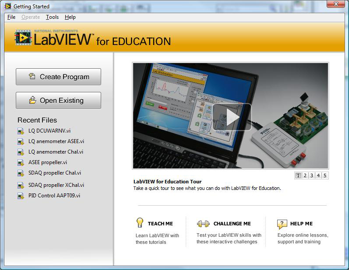
Task: Click the VI icon beside SDAQ propeller Chal.vi
Action: click(21, 173)
